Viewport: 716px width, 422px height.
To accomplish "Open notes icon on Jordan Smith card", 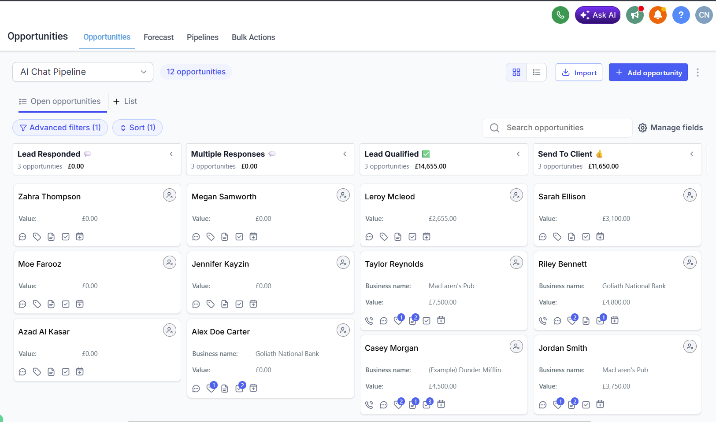I will (572, 404).
